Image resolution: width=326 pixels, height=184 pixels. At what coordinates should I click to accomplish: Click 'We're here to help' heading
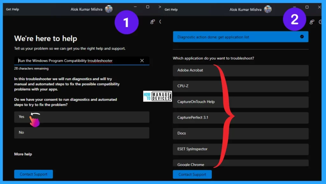pos(46,39)
